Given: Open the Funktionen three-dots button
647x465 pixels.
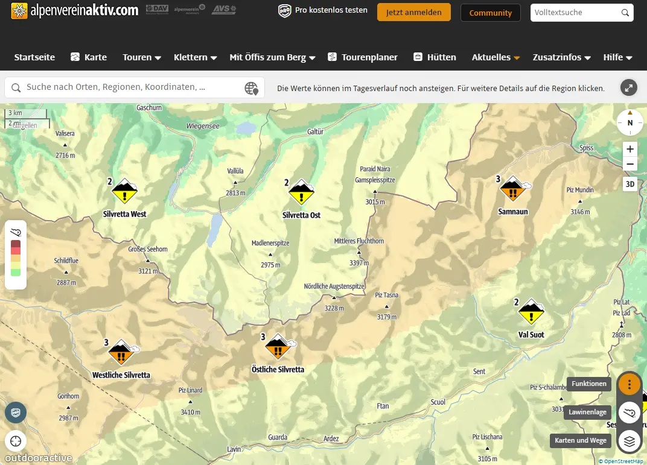Looking at the screenshot, I should 629,384.
